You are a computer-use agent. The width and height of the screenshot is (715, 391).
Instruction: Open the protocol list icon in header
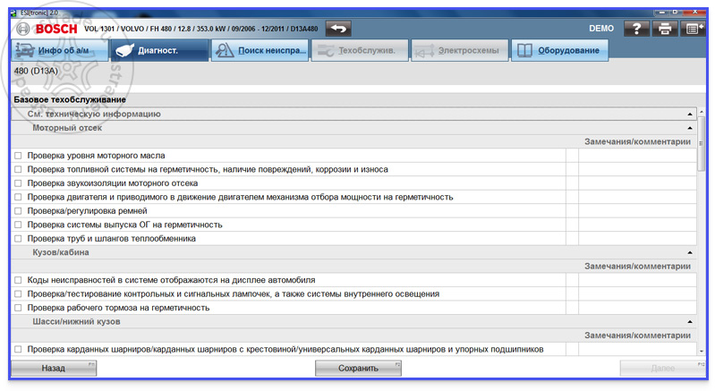[693, 29]
